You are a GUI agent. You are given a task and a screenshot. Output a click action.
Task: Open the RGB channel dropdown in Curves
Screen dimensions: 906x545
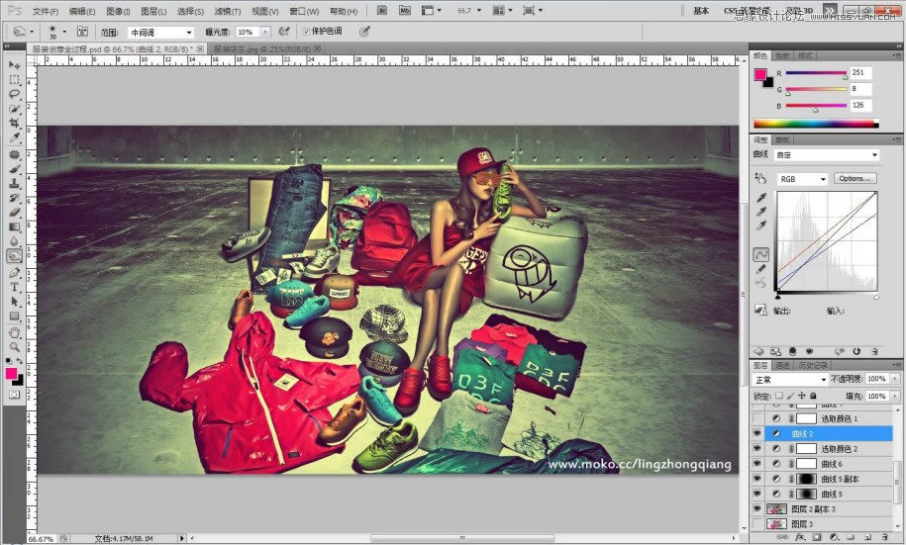point(802,179)
